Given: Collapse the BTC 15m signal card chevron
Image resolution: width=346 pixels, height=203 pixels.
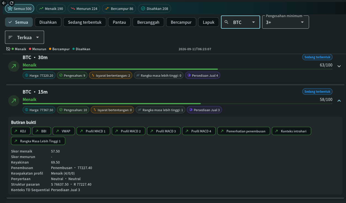Looking at the screenshot, I should pyautogui.click(x=339, y=101).
